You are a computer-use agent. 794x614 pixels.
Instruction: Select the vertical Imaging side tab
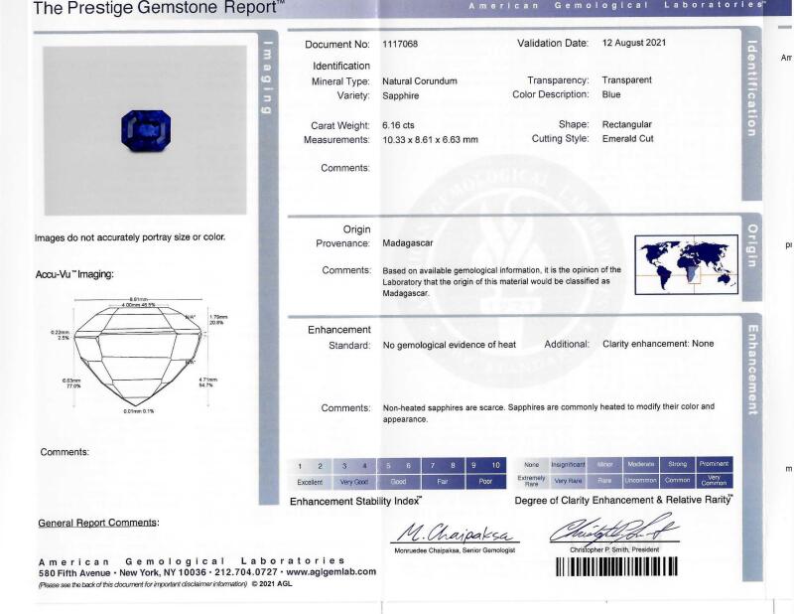point(266,78)
